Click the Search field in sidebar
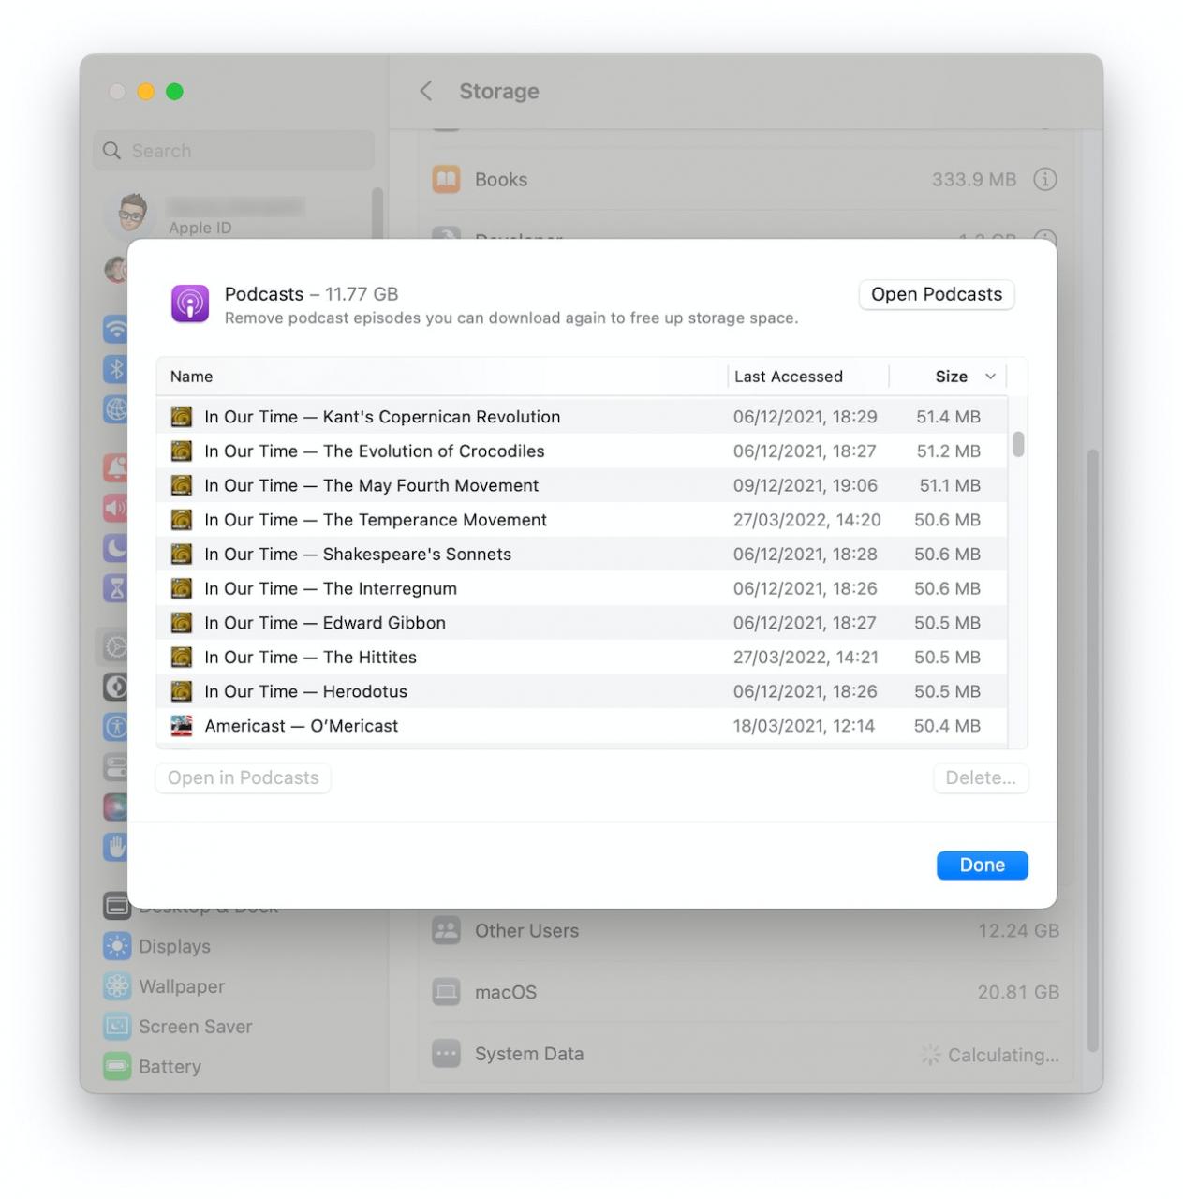 point(233,151)
